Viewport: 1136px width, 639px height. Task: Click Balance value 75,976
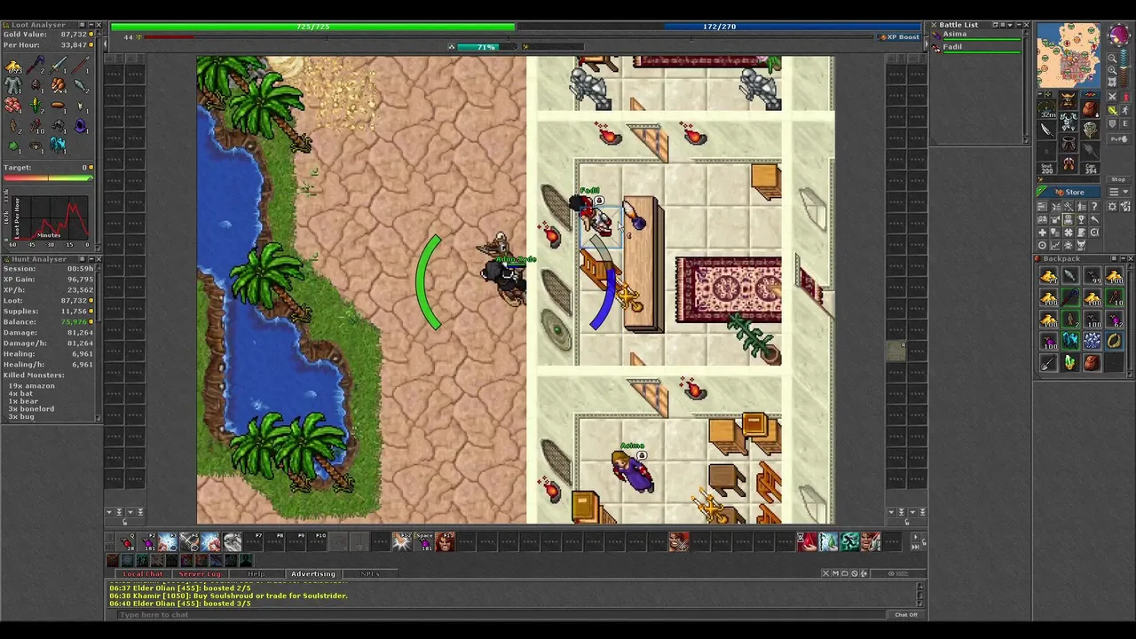click(74, 321)
